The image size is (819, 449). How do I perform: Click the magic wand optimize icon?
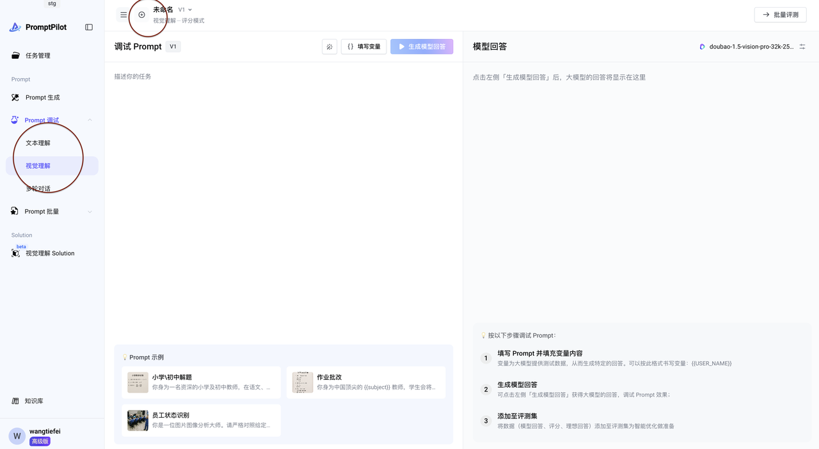pyautogui.click(x=330, y=47)
